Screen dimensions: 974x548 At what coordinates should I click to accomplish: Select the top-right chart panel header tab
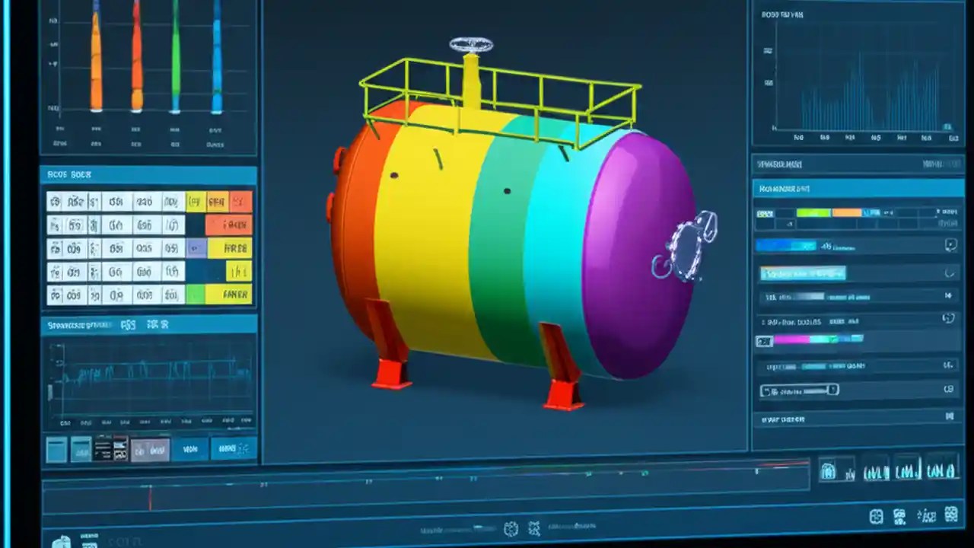[x=784, y=15]
